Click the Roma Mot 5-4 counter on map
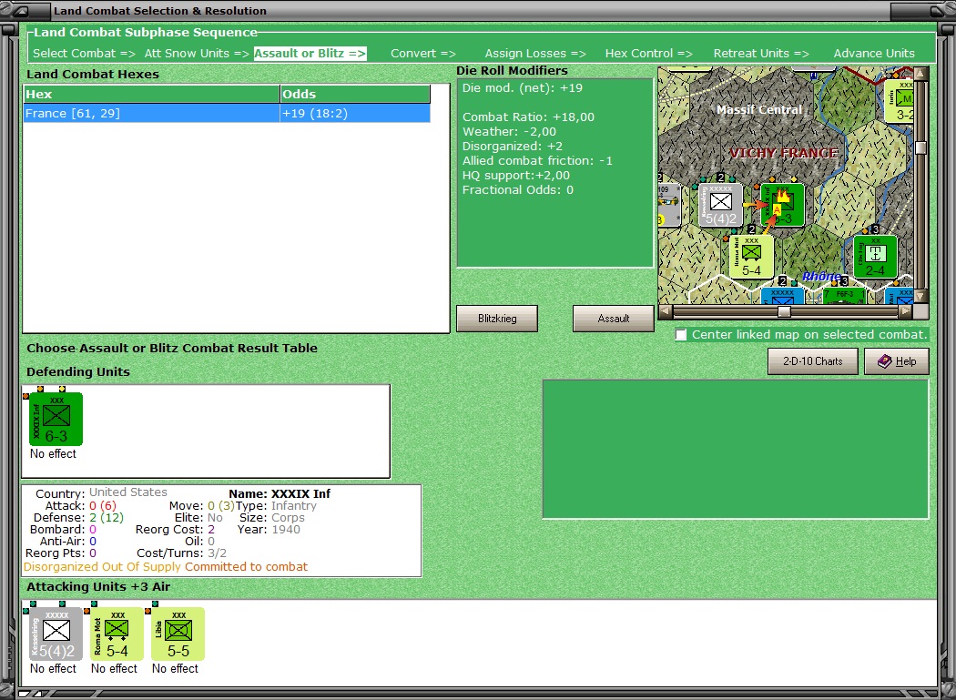This screenshot has width=956, height=700. [751, 257]
